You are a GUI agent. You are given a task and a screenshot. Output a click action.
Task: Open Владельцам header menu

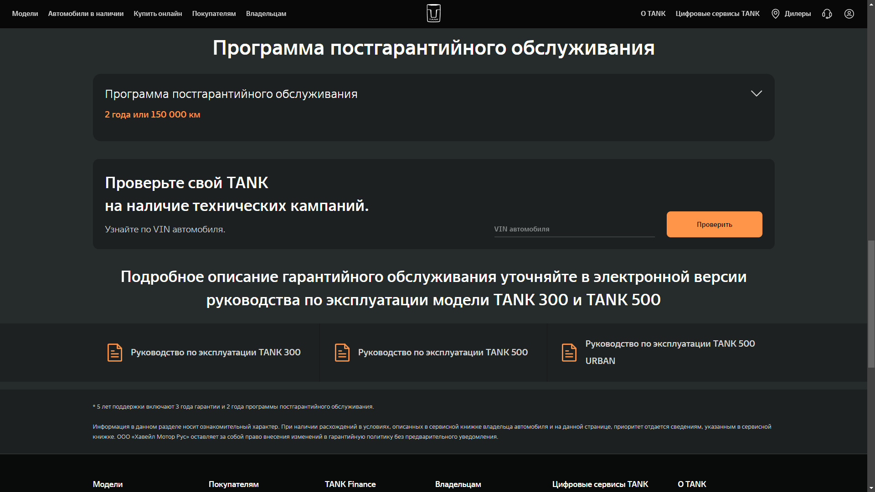point(266,14)
